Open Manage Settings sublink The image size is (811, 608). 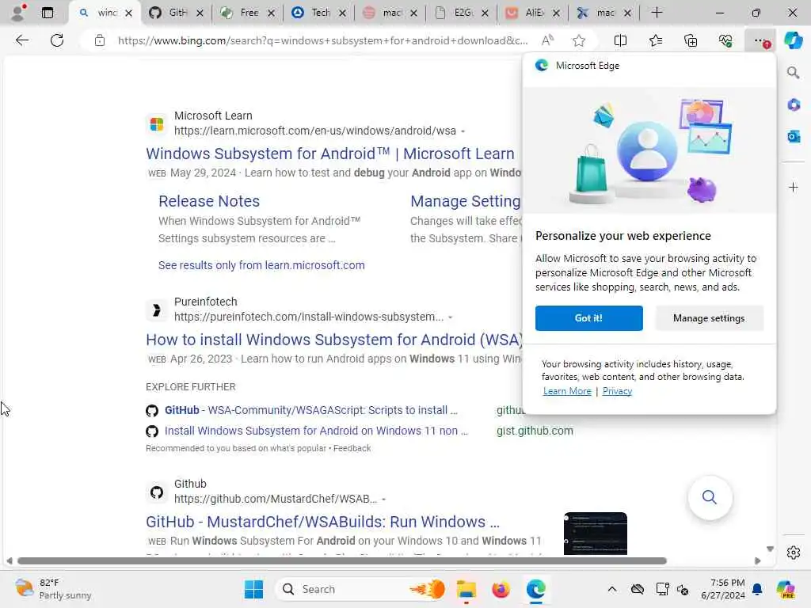466,201
